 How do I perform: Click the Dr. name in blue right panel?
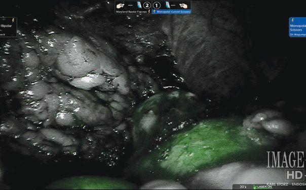point(298,34)
